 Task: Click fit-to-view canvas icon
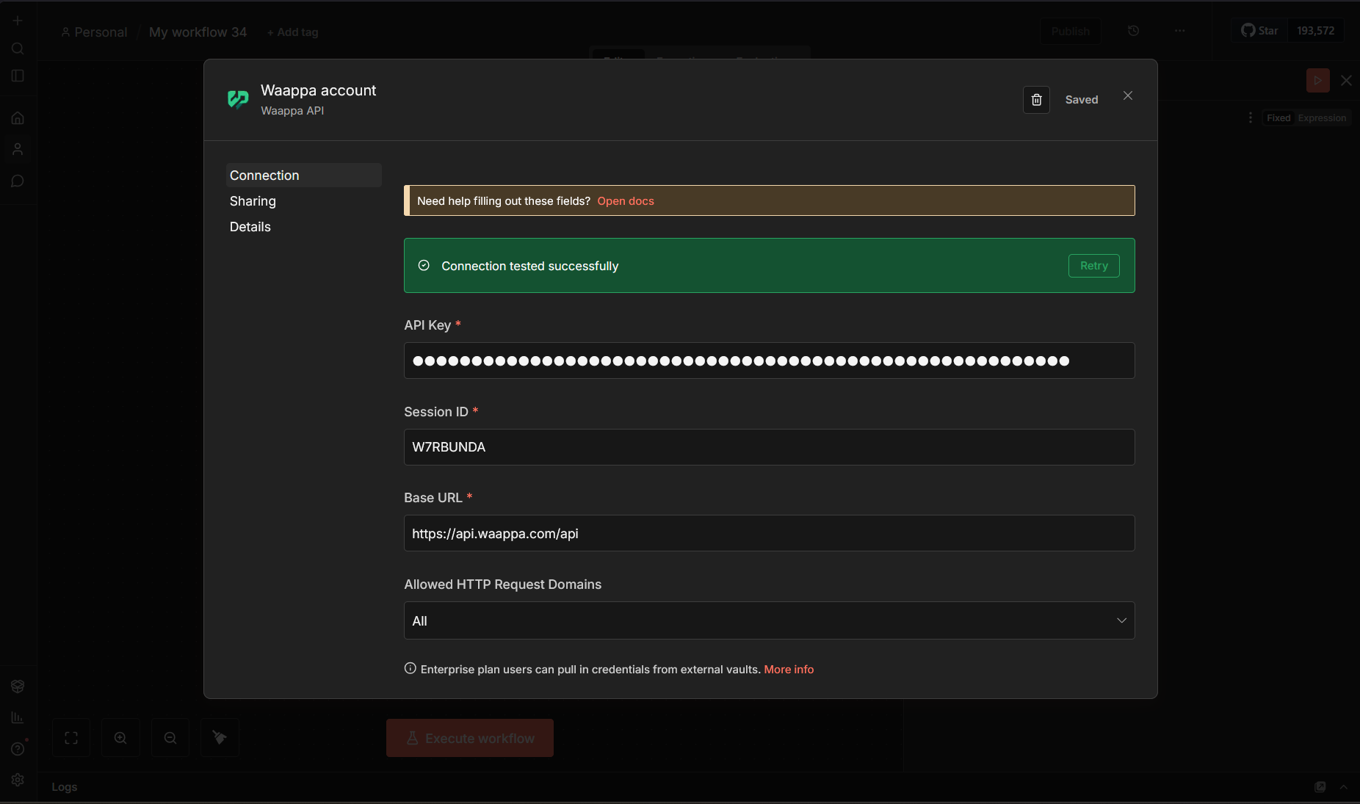click(71, 738)
